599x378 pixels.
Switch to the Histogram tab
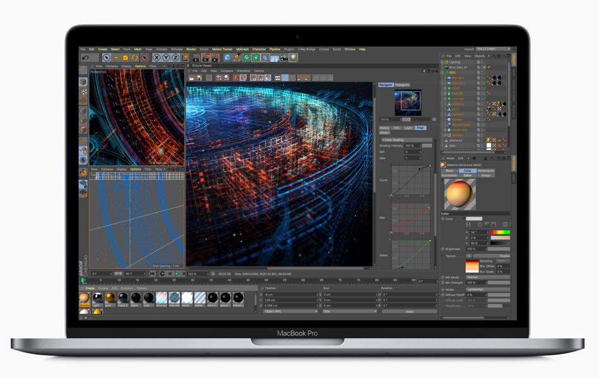pyautogui.click(x=402, y=85)
